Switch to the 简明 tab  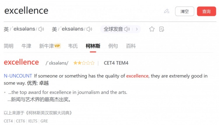(x=8, y=46)
